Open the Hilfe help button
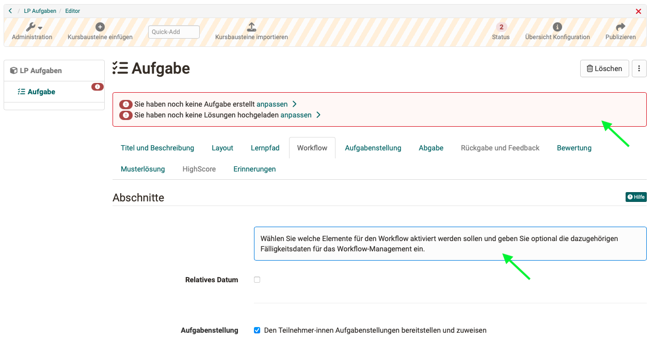Image resolution: width=654 pixels, height=342 pixels. coord(636,197)
